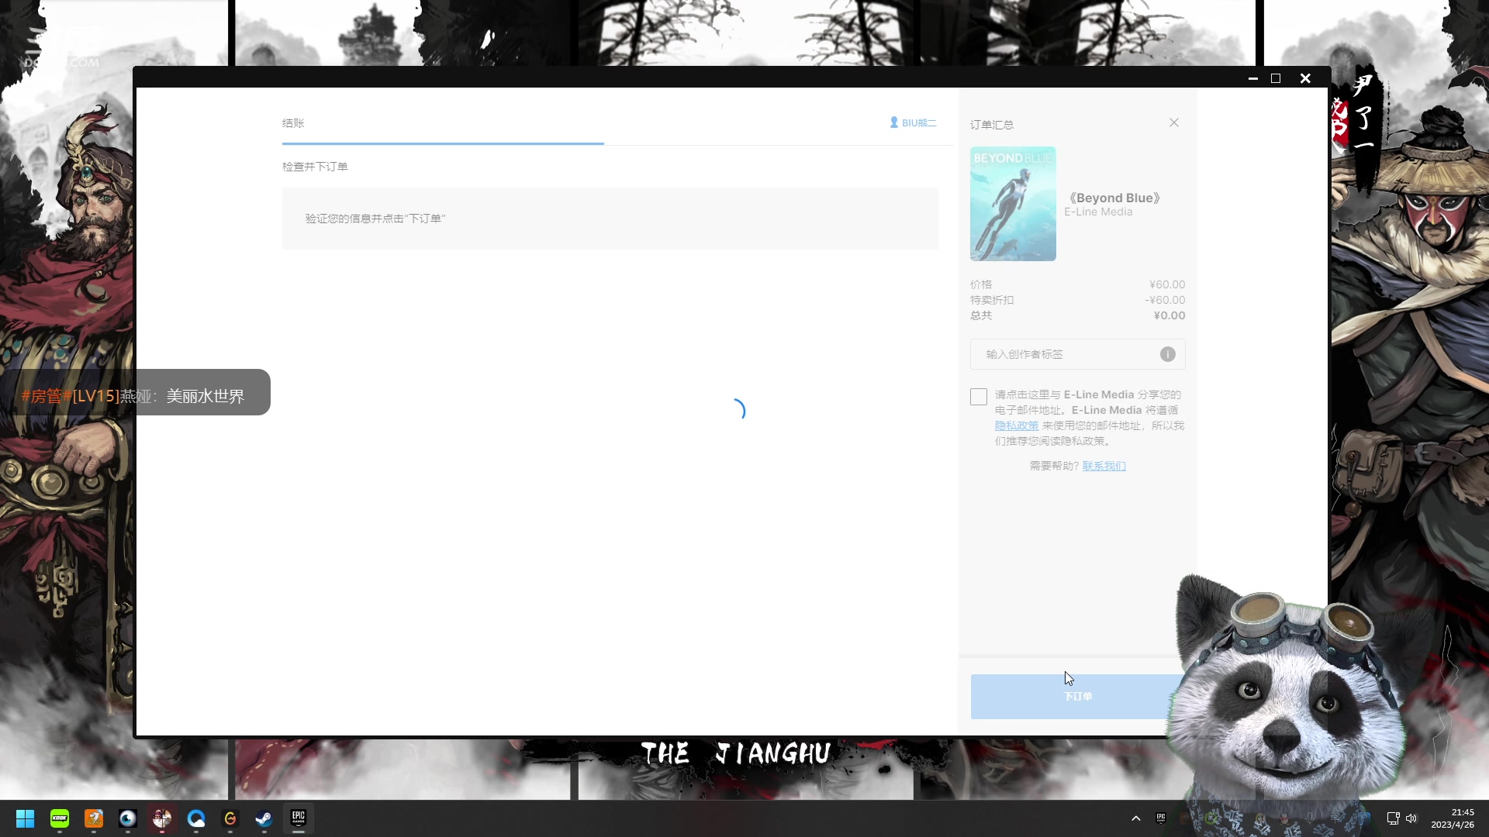Click the Beyond Blue cover thumbnail
The image size is (1489, 837).
(x=1013, y=204)
